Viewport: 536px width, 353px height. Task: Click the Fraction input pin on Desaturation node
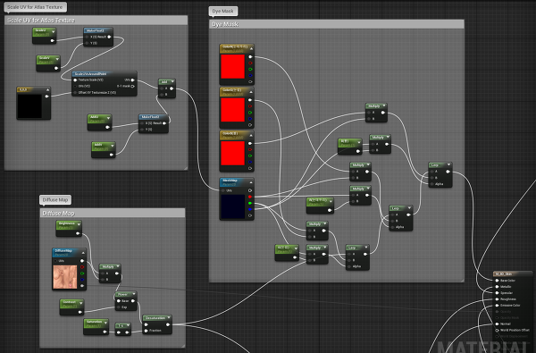pyautogui.click(x=147, y=331)
